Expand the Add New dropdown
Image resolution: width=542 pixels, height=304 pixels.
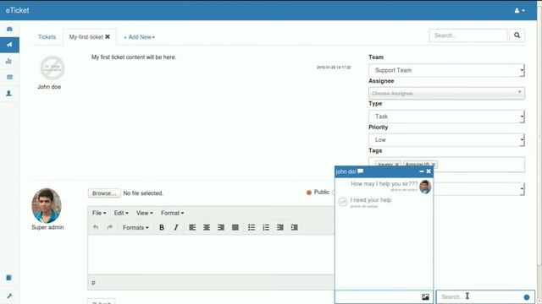pos(139,37)
